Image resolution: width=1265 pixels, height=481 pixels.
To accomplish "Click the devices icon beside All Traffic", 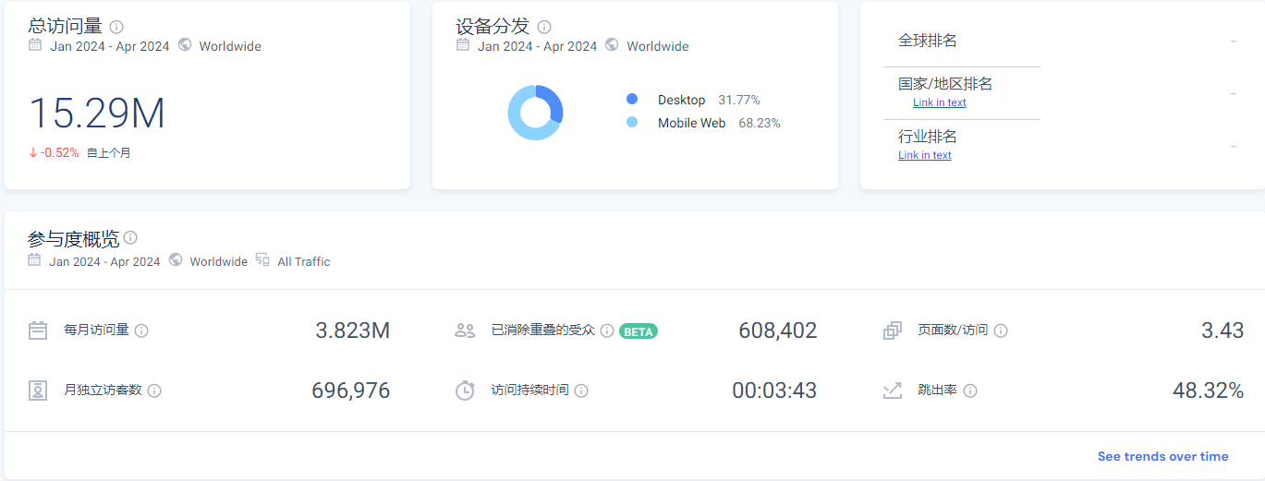I will (x=262, y=260).
